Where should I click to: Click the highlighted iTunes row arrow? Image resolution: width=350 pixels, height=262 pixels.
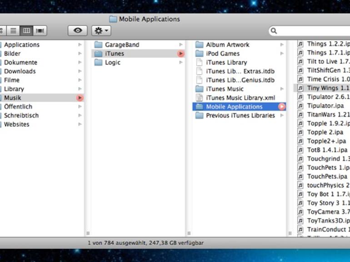tap(181, 53)
